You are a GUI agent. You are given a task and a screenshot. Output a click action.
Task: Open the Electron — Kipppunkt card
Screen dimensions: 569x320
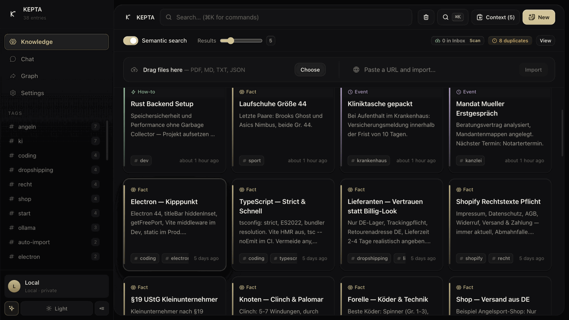(175, 225)
